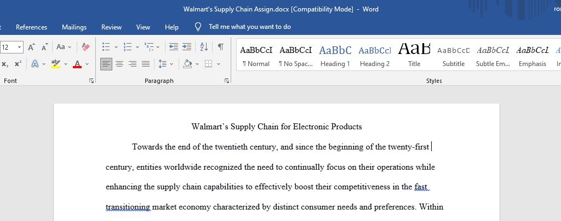Click the underlined word 'transitioning' in document
561x221 pixels.
click(x=128, y=207)
